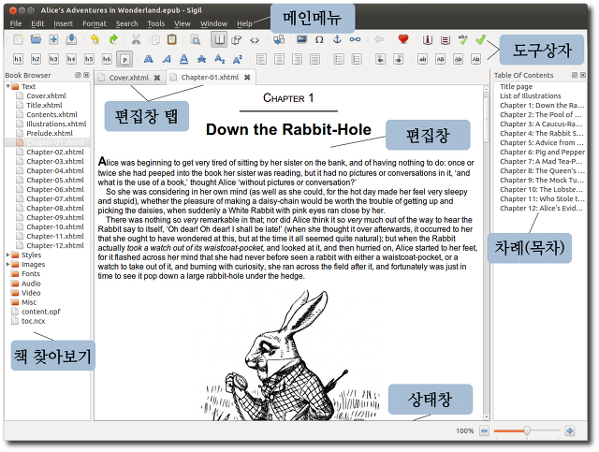Toggle underline formatting
599x452 pixels.
[184, 59]
